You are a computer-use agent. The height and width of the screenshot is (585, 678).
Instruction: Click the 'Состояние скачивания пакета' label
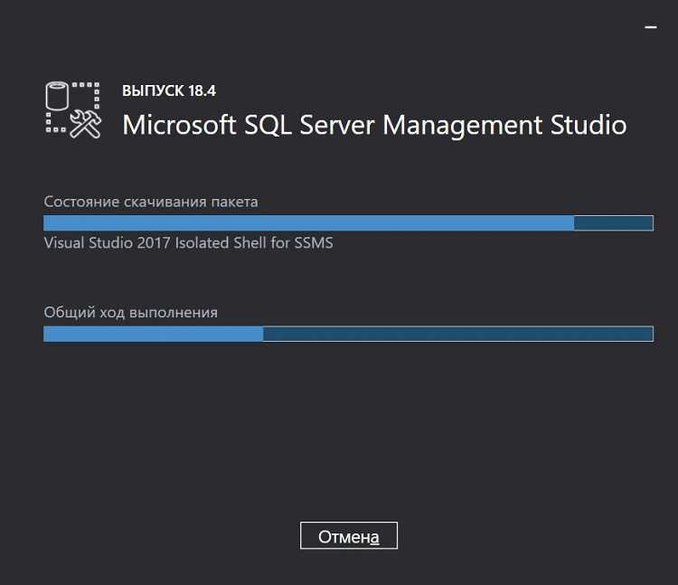[x=151, y=202]
